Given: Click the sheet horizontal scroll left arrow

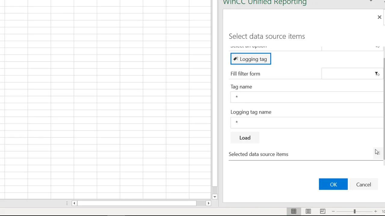Looking at the screenshot, I should point(74,203).
